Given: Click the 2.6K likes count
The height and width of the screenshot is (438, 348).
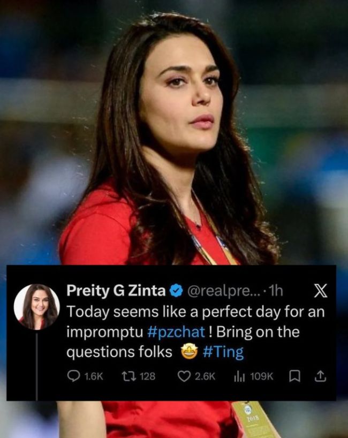Looking at the screenshot, I should (204, 376).
